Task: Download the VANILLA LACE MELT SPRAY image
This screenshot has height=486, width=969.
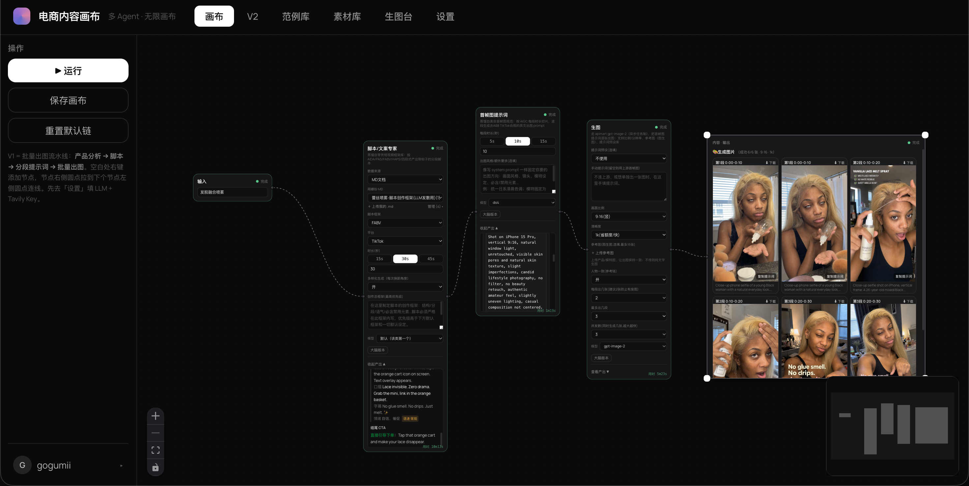Action: (x=908, y=163)
